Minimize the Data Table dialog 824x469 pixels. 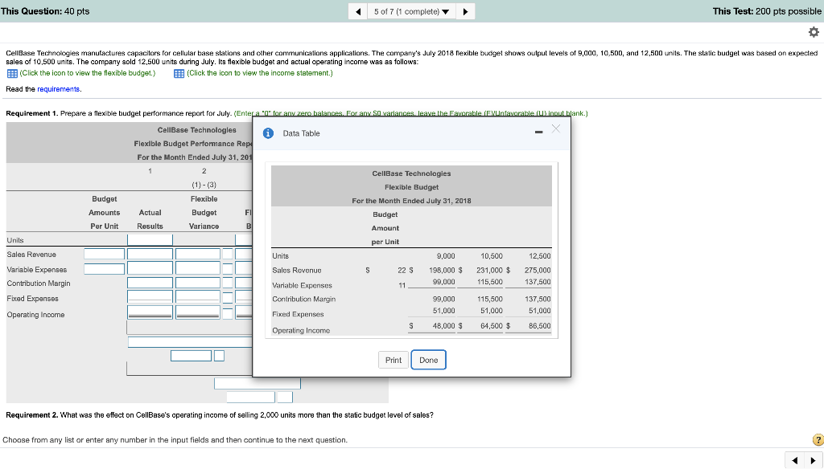tap(538, 132)
